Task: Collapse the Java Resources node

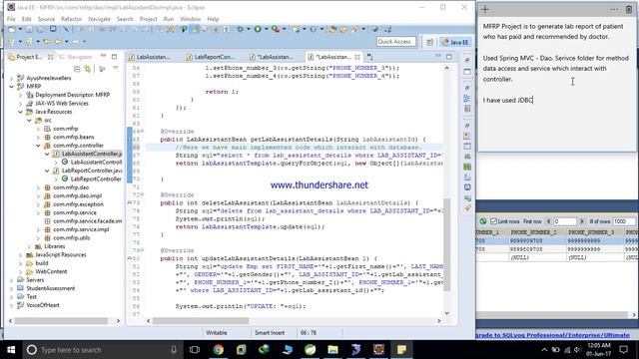Action: pyautogui.click(x=20, y=112)
